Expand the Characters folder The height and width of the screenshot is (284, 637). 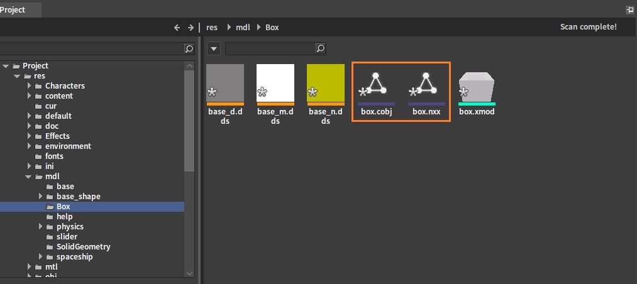30,85
